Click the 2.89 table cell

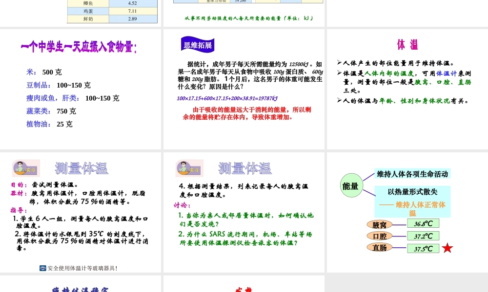tap(133, 19)
